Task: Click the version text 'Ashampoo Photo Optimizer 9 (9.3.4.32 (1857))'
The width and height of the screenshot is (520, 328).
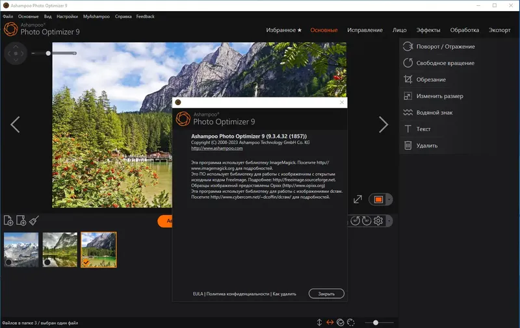Action: coord(249,136)
